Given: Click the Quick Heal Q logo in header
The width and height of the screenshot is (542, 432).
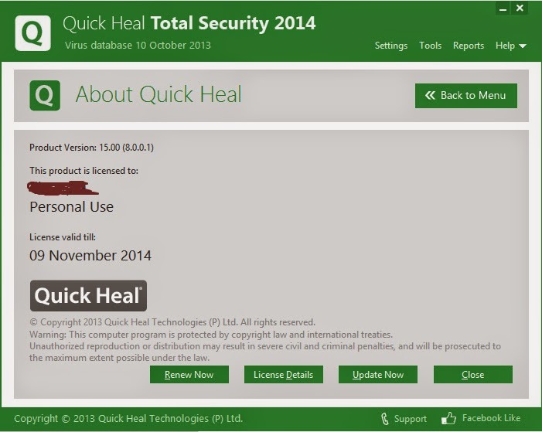Looking at the screenshot, I should pyautogui.click(x=32, y=33).
